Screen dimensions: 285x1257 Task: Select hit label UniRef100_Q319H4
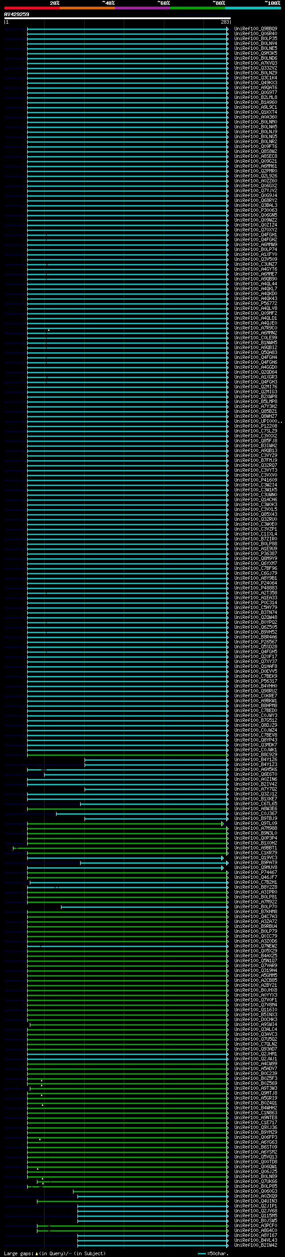click(255, 971)
